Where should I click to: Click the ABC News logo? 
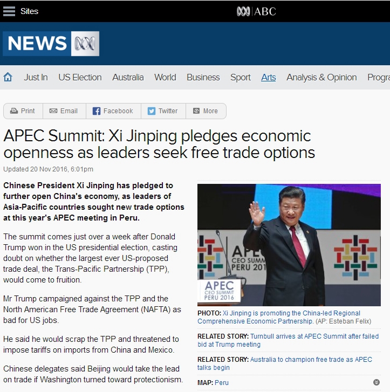point(51,44)
